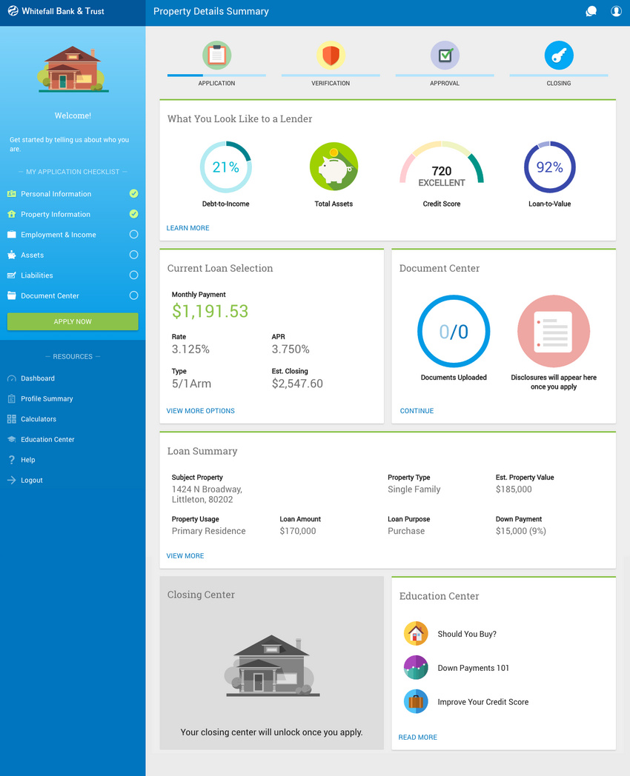Screen dimensions: 630x776
Task: Click the user profile icon in header
Action: [616, 12]
